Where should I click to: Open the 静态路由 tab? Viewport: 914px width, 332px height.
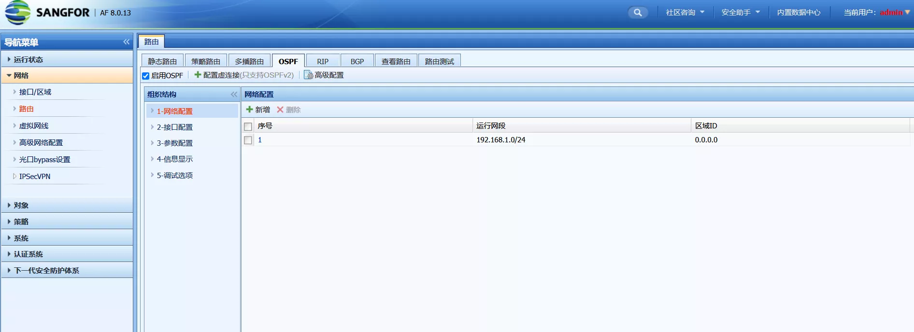pos(162,61)
